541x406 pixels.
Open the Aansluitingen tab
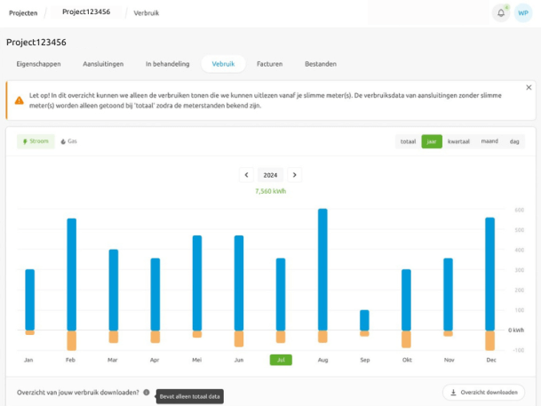tap(103, 64)
